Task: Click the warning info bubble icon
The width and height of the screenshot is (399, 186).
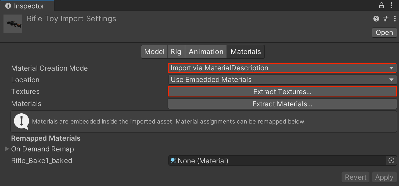Action: pos(21,121)
